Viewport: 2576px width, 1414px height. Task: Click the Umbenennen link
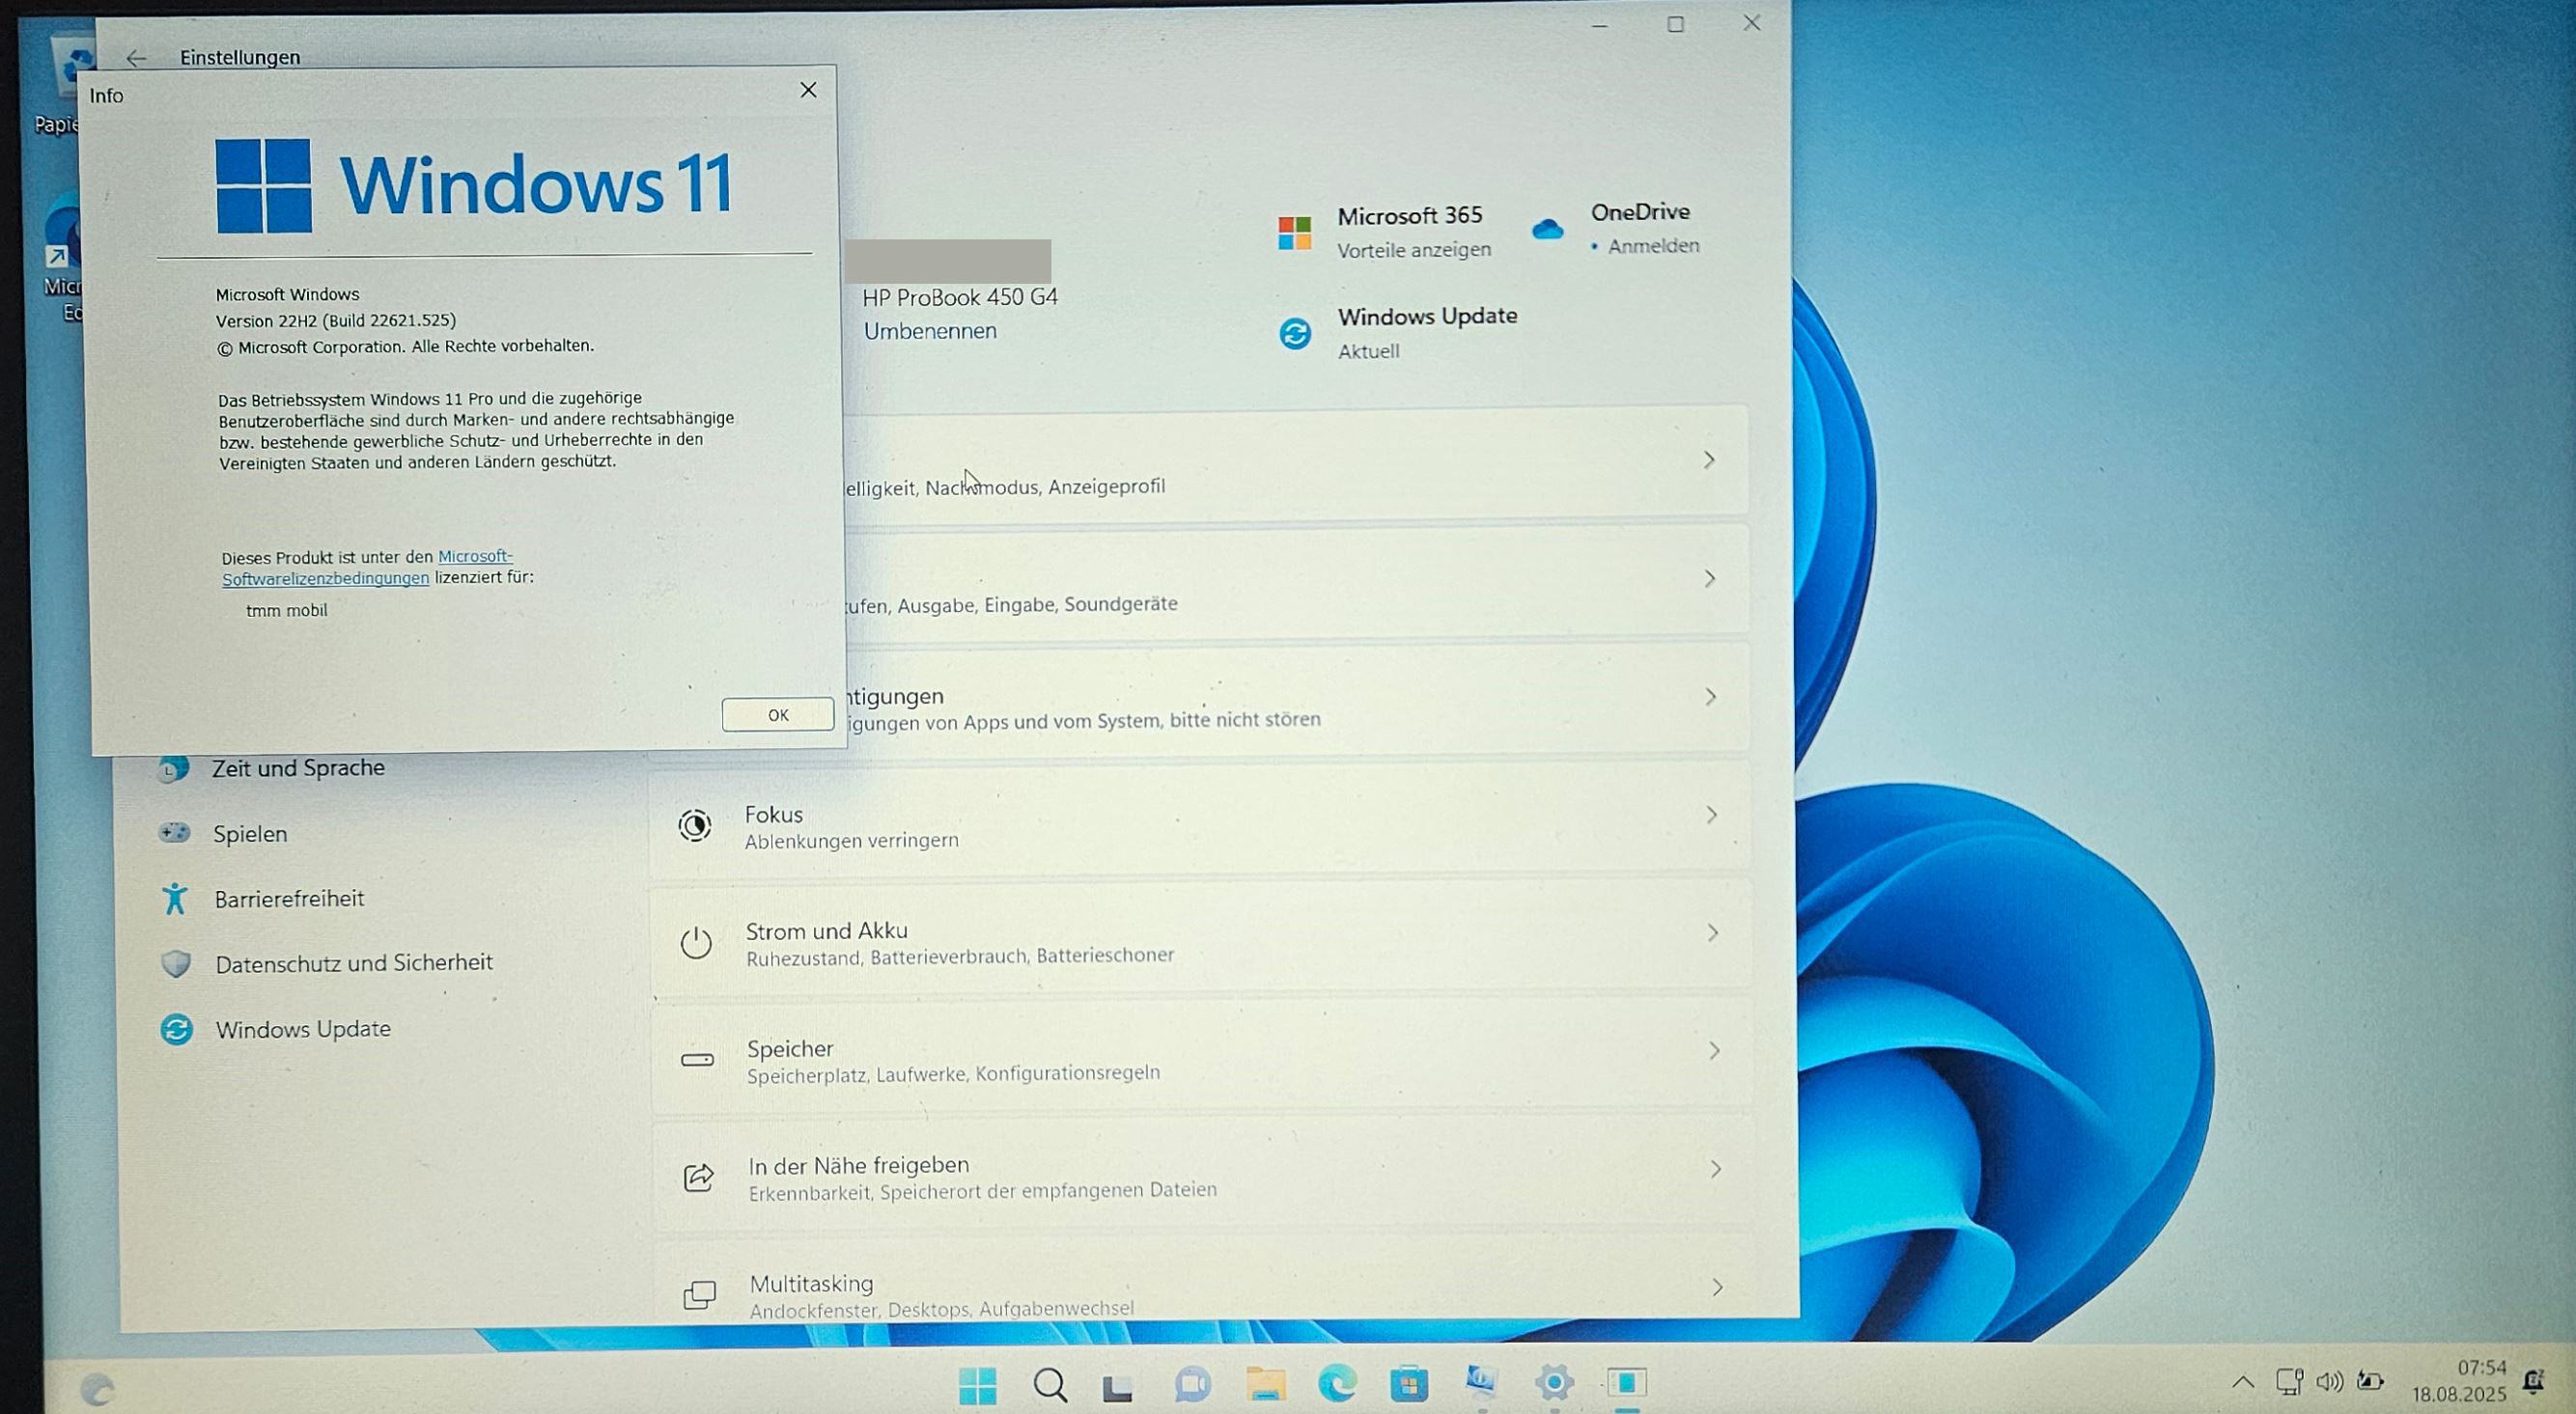point(929,331)
